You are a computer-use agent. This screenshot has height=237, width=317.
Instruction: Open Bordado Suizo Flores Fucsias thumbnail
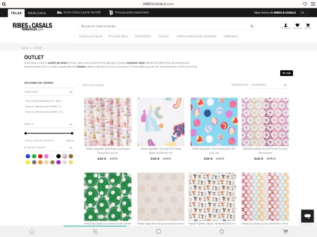(265, 122)
